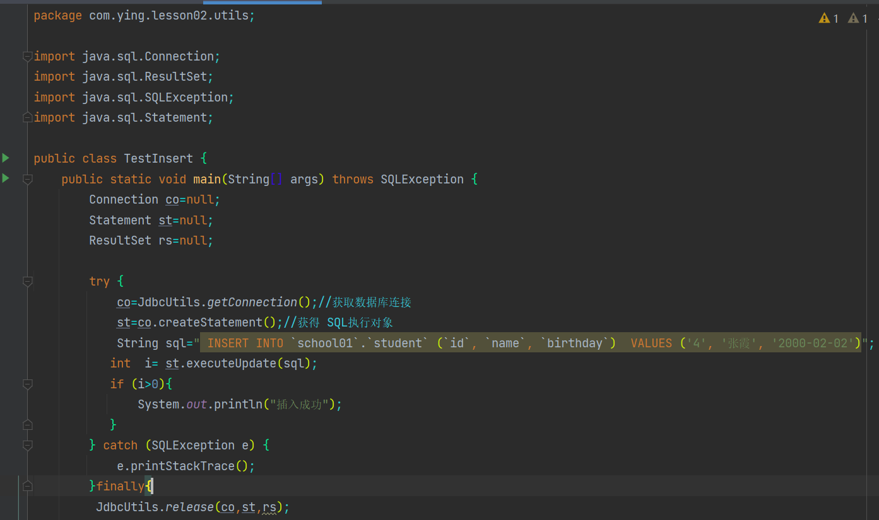This screenshot has width=879, height=520.
Task: Click the import java.sql.SQLException line
Action: pyautogui.click(x=134, y=97)
